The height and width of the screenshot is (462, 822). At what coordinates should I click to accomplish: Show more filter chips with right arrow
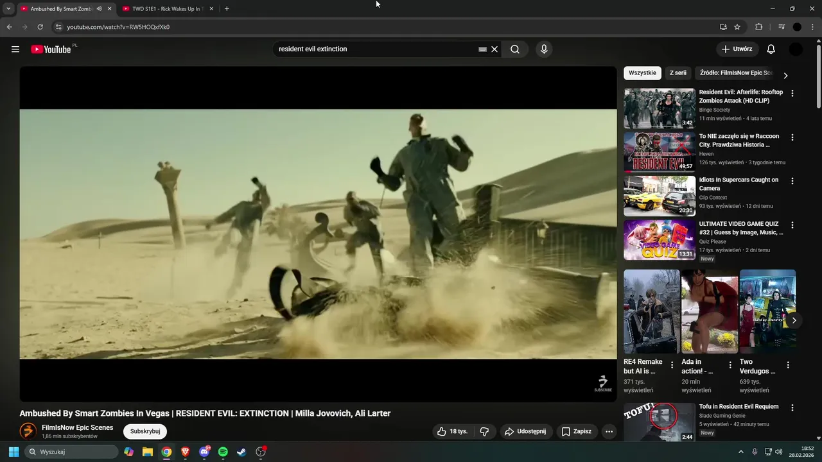click(785, 76)
